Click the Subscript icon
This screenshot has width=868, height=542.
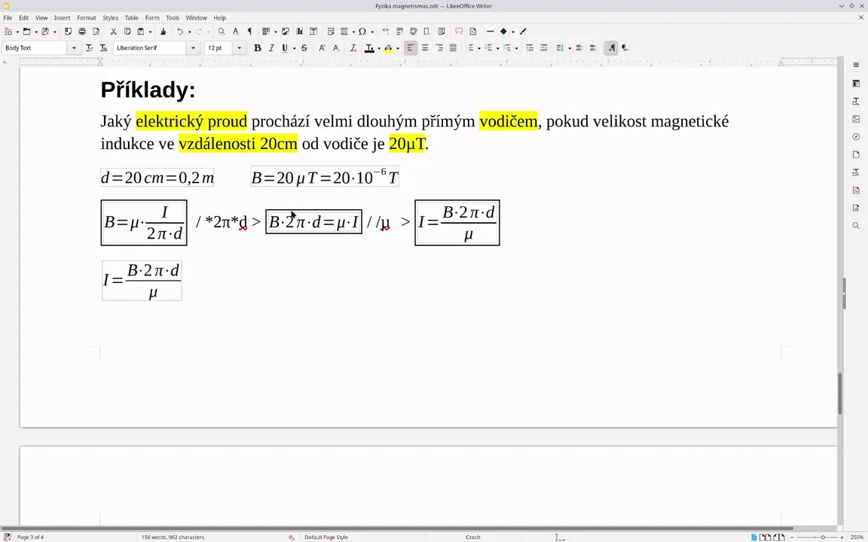[x=335, y=48]
